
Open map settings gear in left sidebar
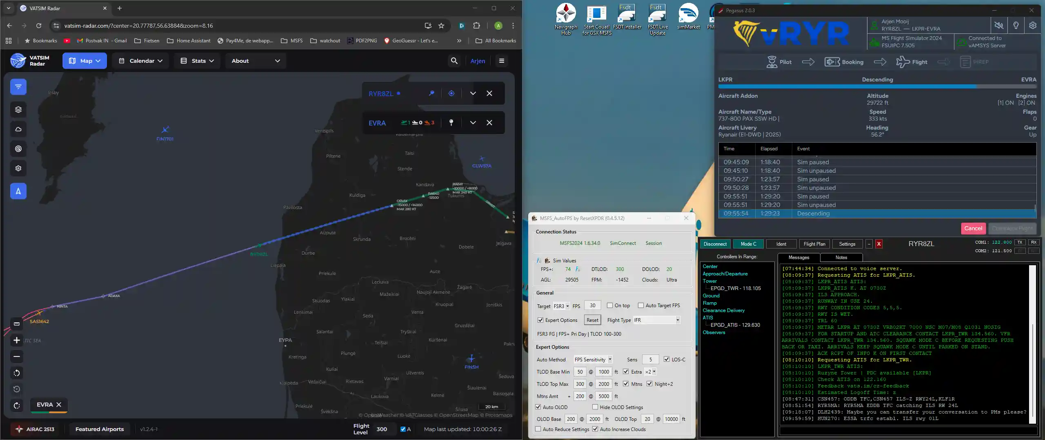pos(18,168)
